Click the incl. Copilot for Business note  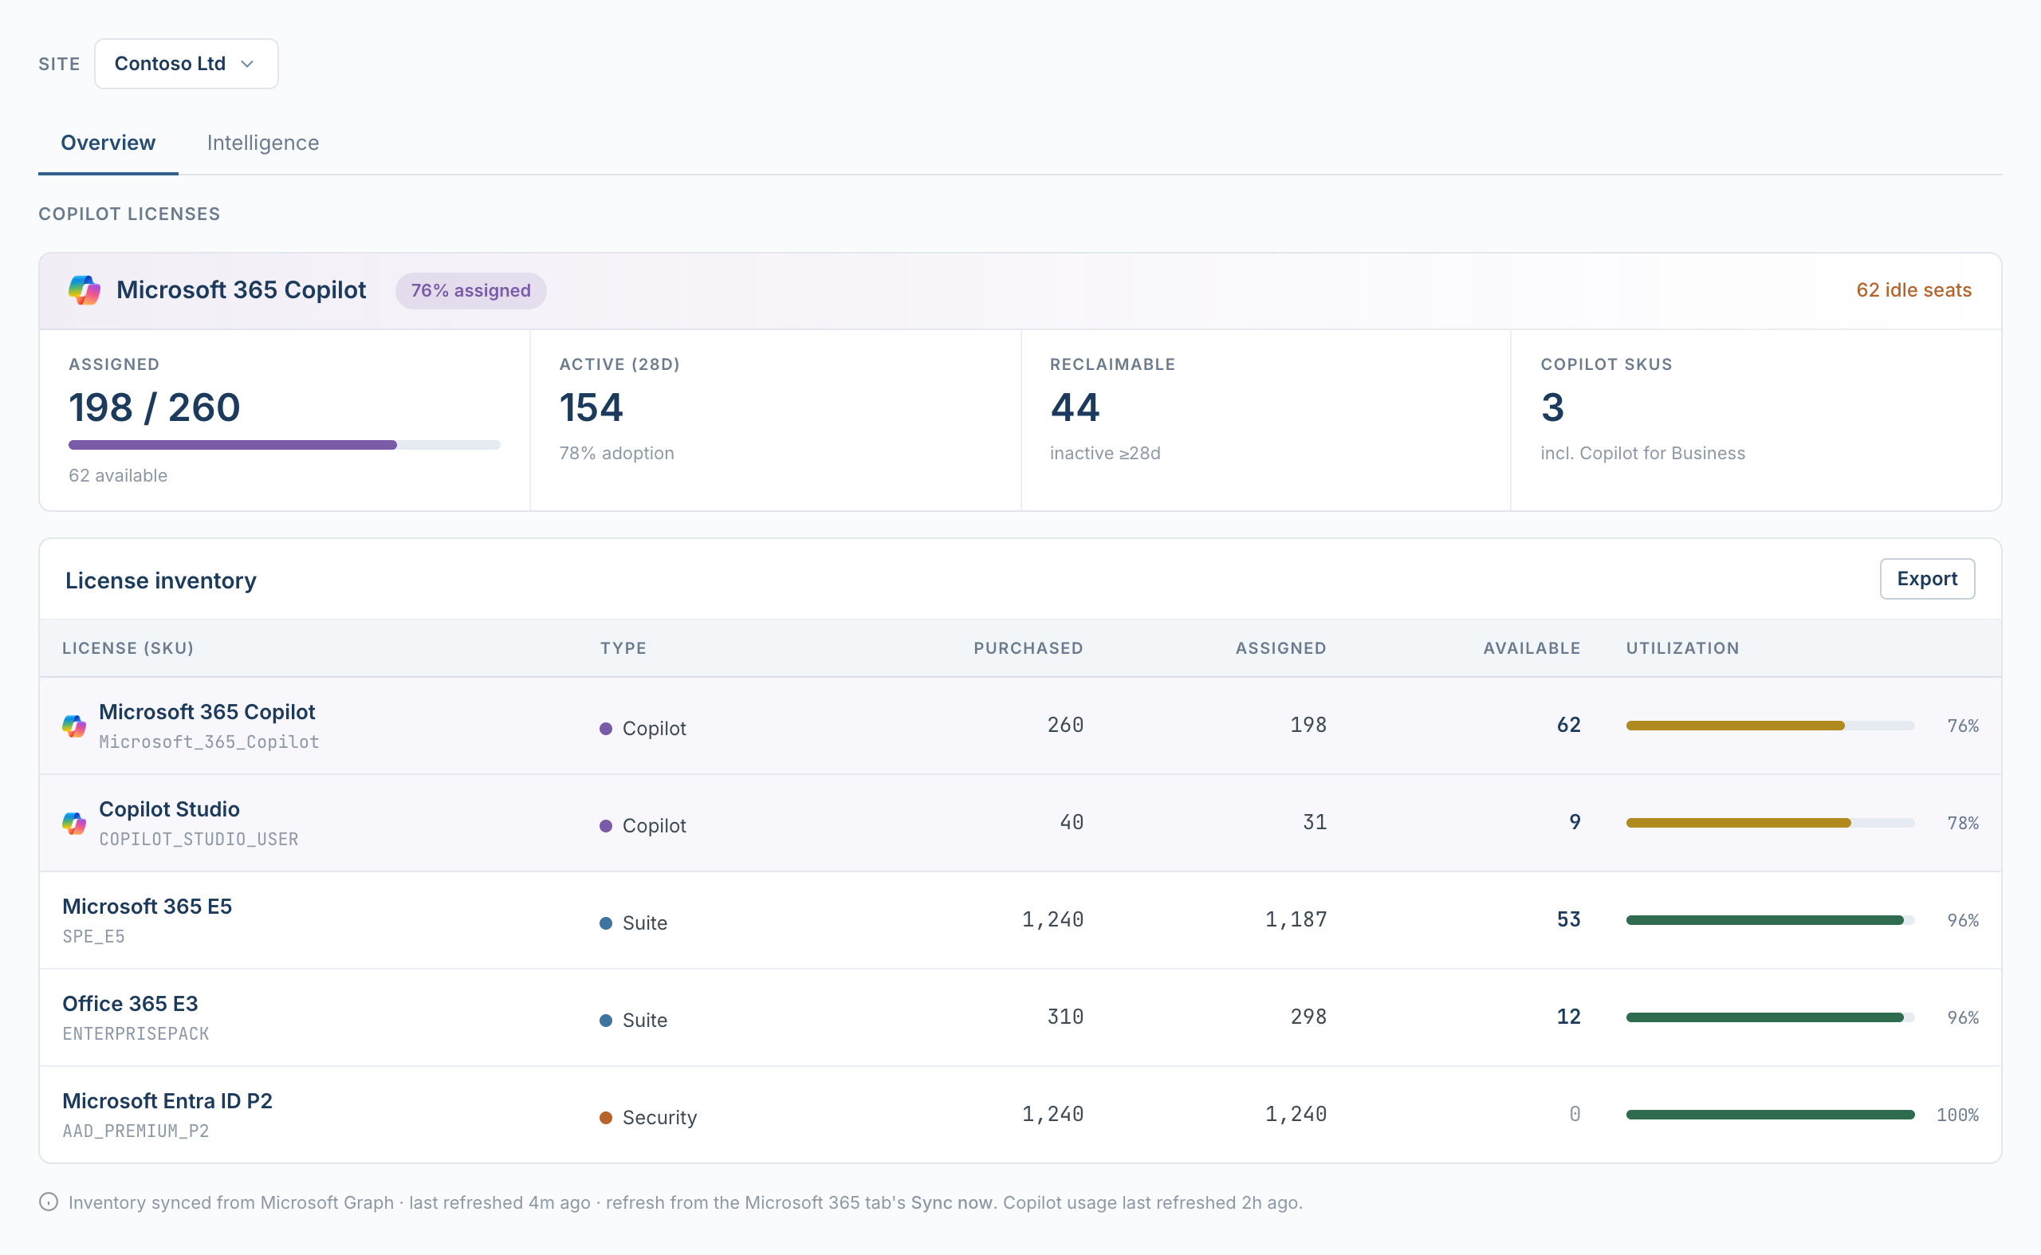pos(1642,452)
